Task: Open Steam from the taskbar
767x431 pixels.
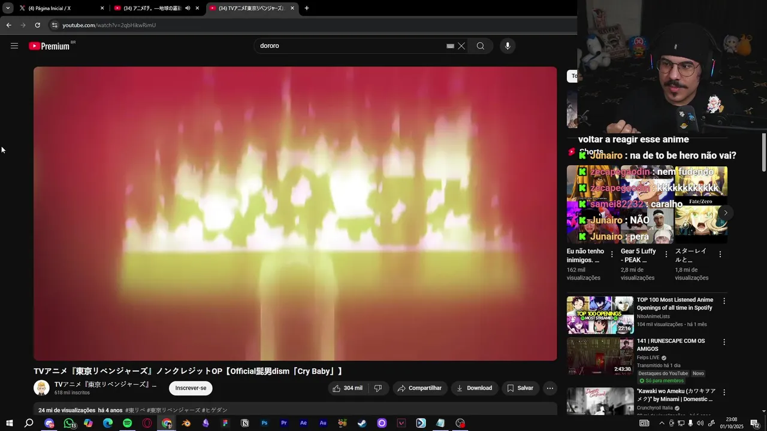Action: click(x=362, y=423)
